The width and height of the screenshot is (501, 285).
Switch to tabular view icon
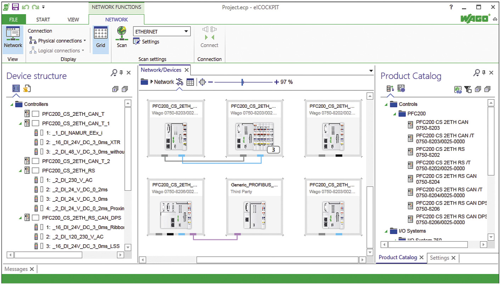pos(190,82)
